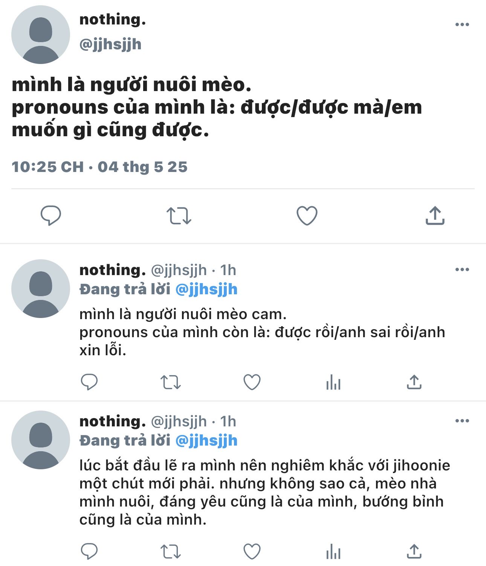Screen dimensions: 486x566
Task: Like the jihoonie tweet
Action: (252, 552)
